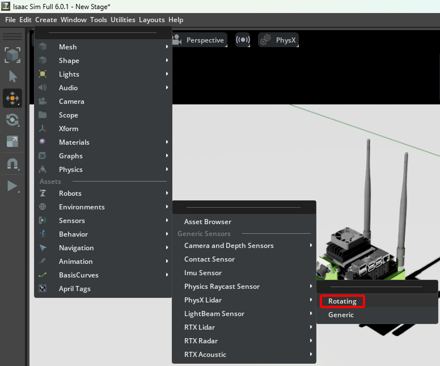This screenshot has width=440, height=366.
Task: Expand Camera and Depth Sensors arrow
Action: click(x=311, y=245)
